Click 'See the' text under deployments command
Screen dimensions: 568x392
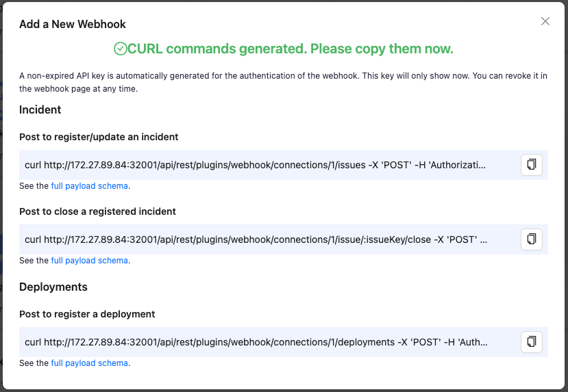pyautogui.click(x=34, y=363)
